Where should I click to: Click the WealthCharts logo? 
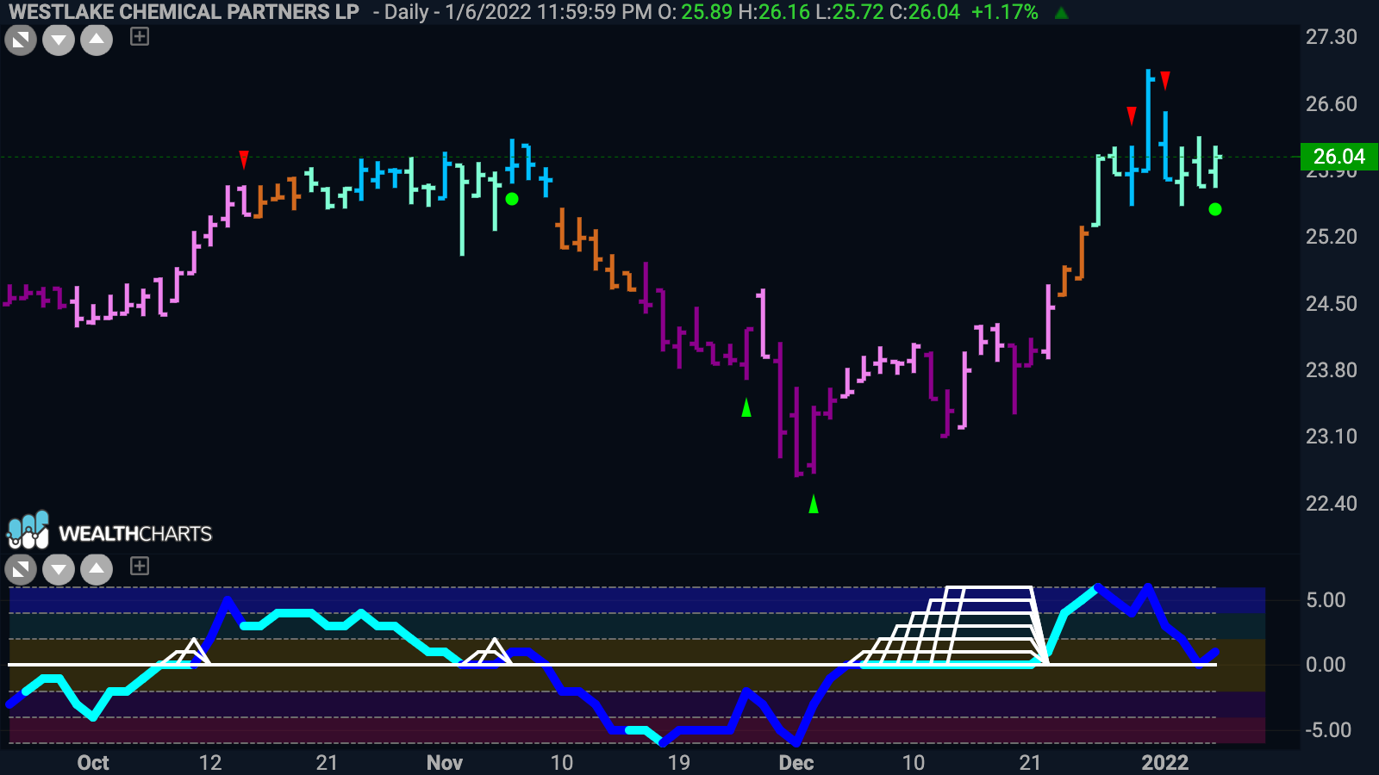pyautogui.click(x=109, y=532)
